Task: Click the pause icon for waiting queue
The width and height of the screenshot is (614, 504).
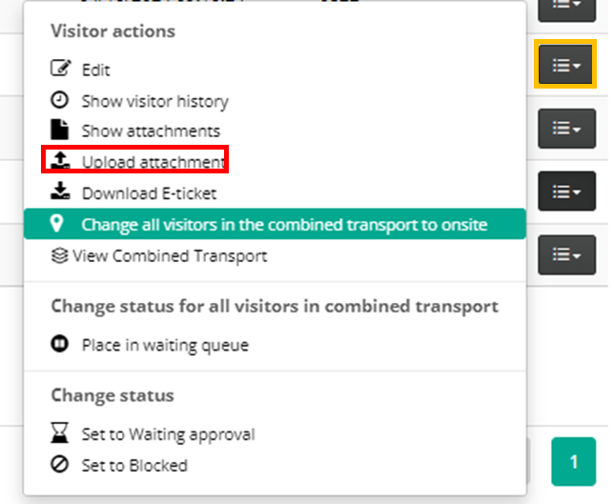Action: 59,344
